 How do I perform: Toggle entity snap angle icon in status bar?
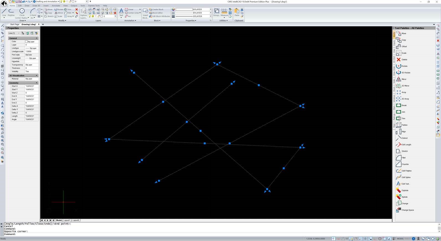point(389,239)
